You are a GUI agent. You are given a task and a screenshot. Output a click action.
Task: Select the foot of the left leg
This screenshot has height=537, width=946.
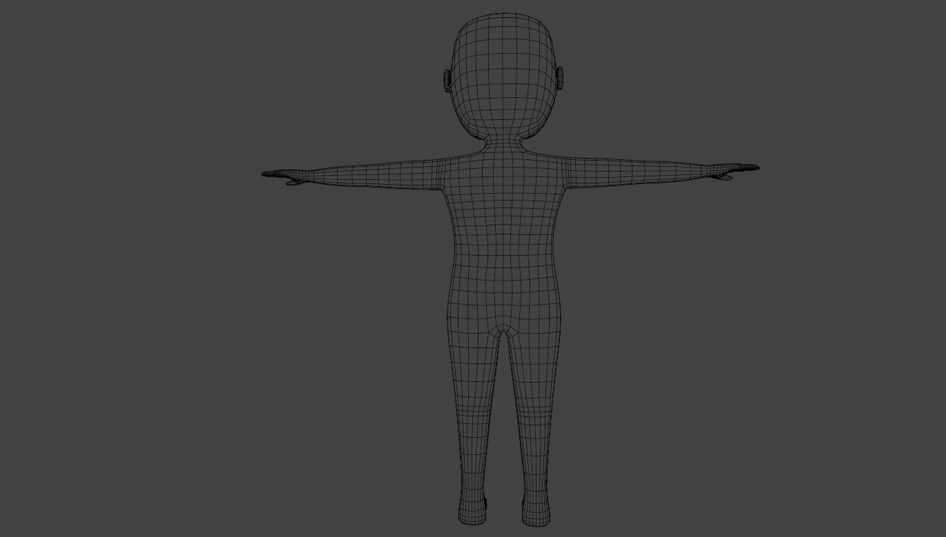[x=474, y=511]
